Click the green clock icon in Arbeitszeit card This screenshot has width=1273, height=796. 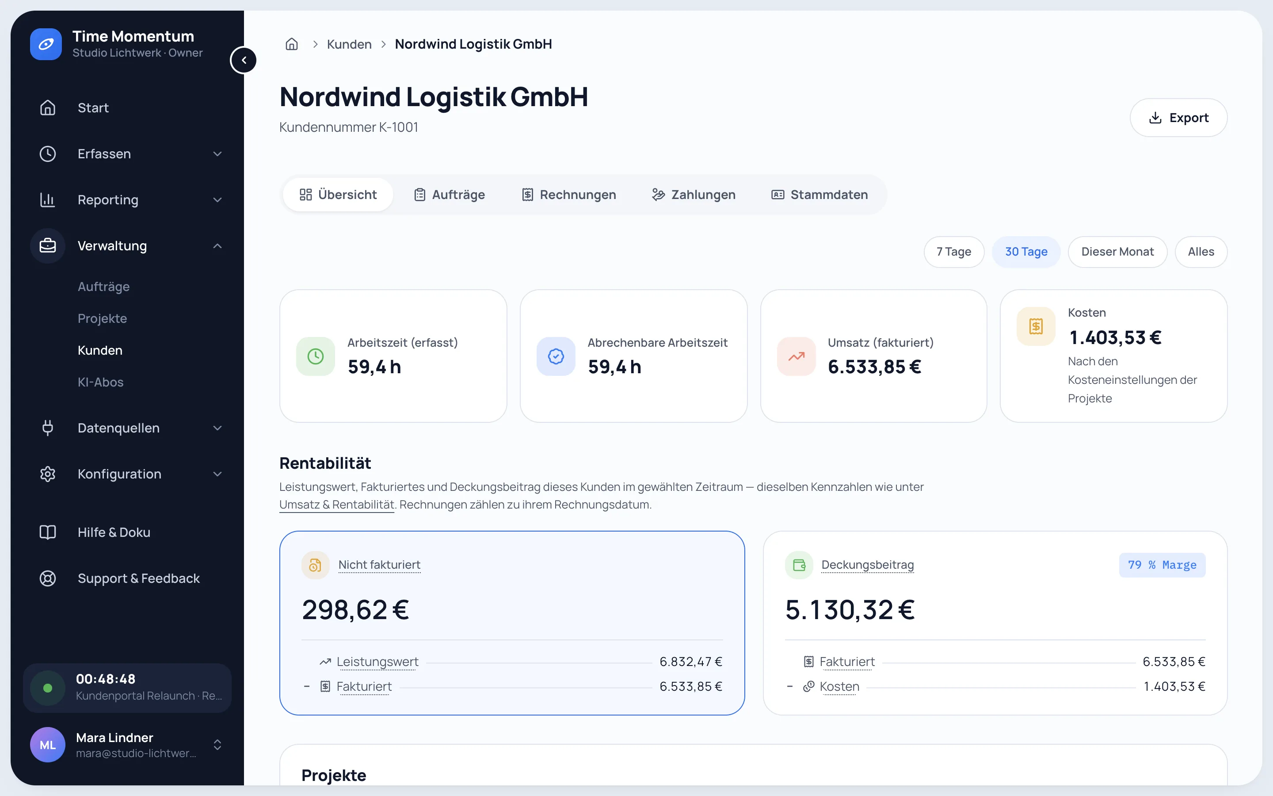(x=316, y=356)
